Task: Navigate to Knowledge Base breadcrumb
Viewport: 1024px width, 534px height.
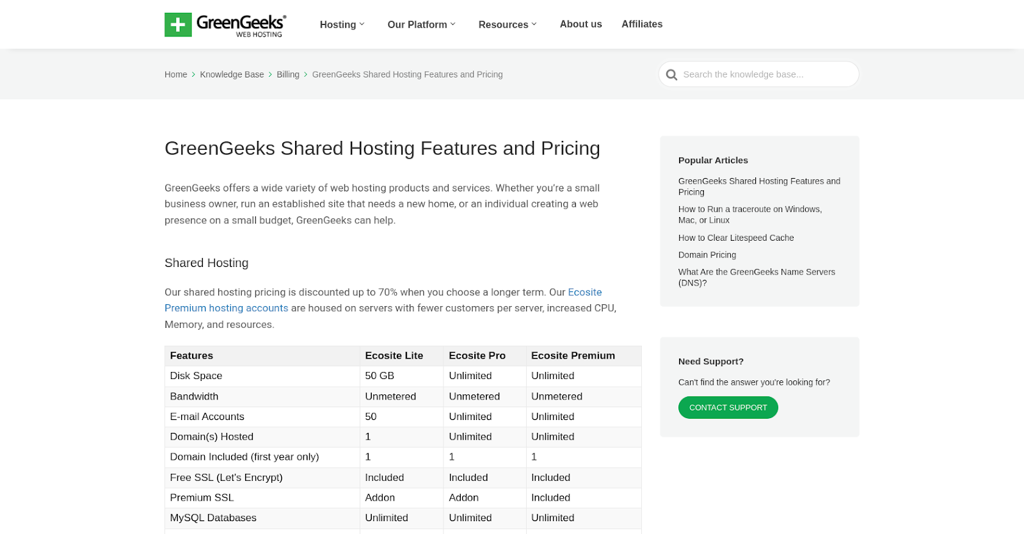Action: coord(232,74)
